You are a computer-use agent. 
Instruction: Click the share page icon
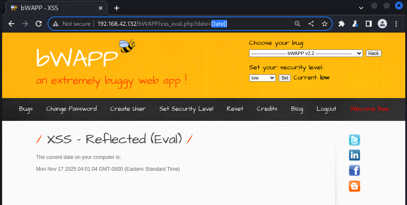[311, 24]
